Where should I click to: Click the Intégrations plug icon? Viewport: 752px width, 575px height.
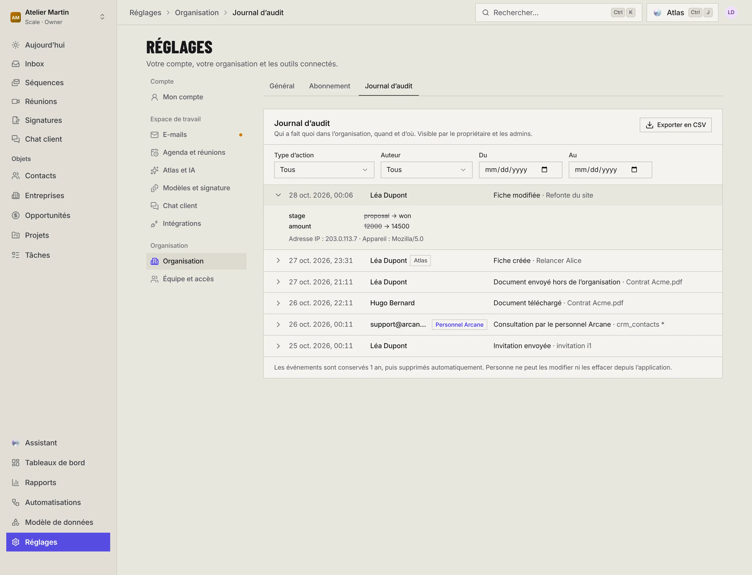[x=155, y=223]
